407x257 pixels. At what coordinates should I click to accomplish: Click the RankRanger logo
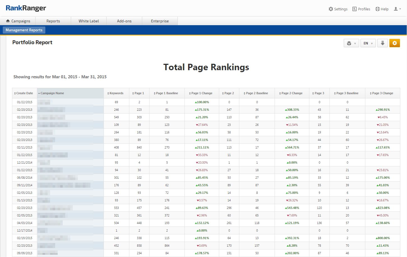click(26, 8)
